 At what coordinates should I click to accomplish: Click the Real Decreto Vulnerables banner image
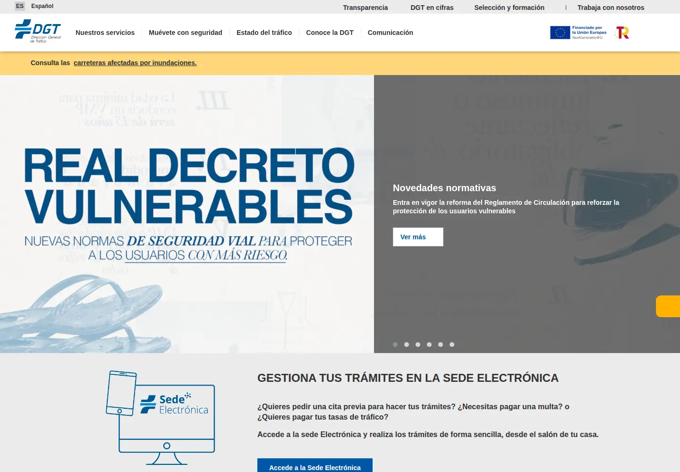(187, 214)
